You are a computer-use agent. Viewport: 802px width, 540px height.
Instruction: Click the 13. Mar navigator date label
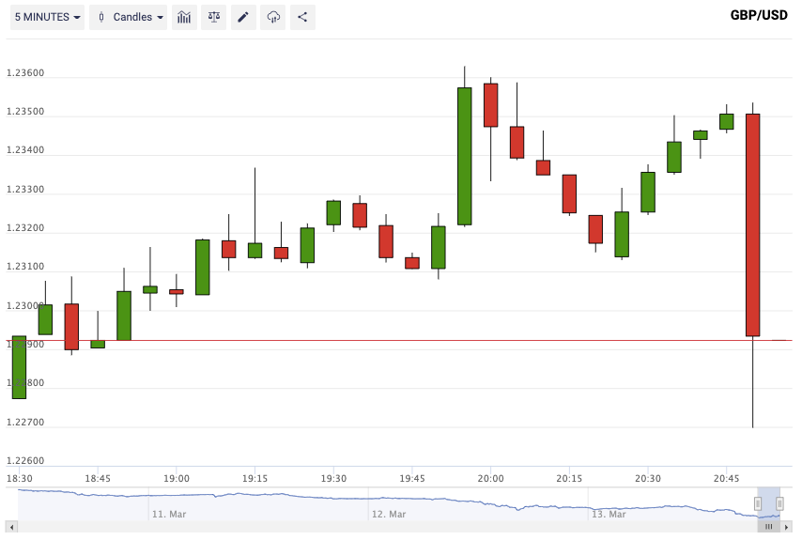coord(609,515)
